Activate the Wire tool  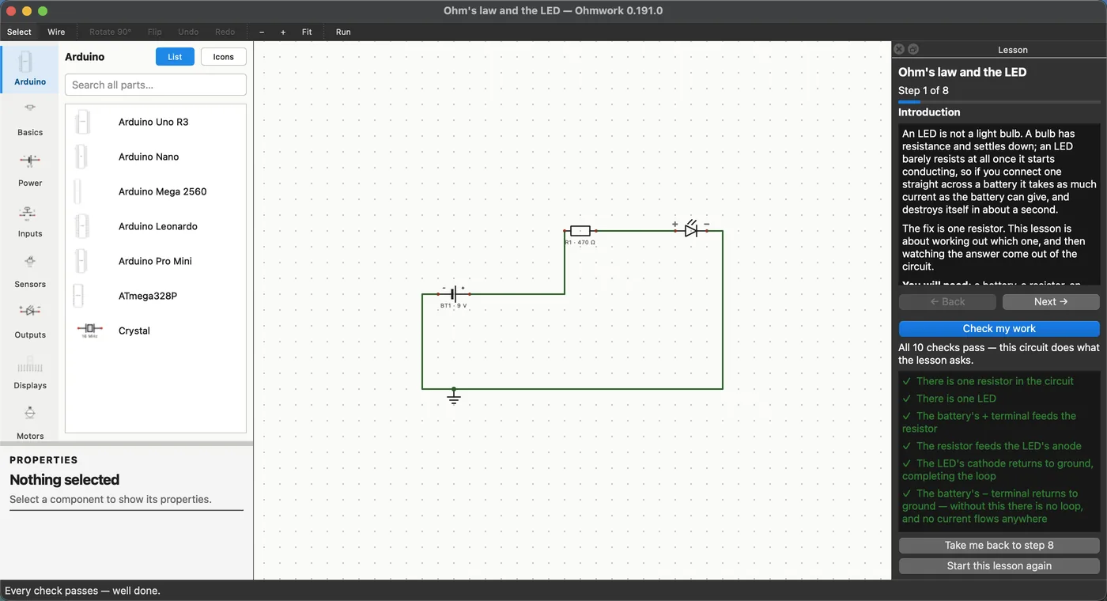click(x=56, y=32)
